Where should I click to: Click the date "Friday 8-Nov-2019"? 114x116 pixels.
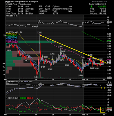coord(97,4)
